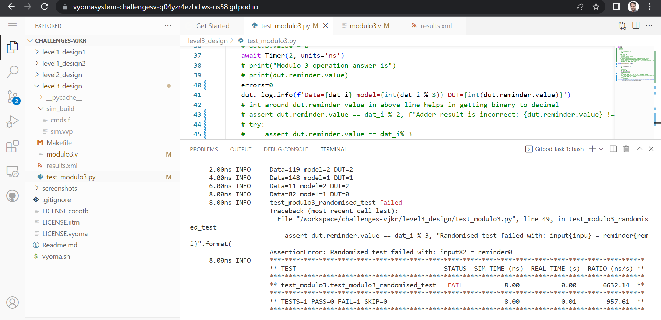Screen dimensions: 661x320
Task: Kill the terminal with trash icon
Action: [626, 149]
